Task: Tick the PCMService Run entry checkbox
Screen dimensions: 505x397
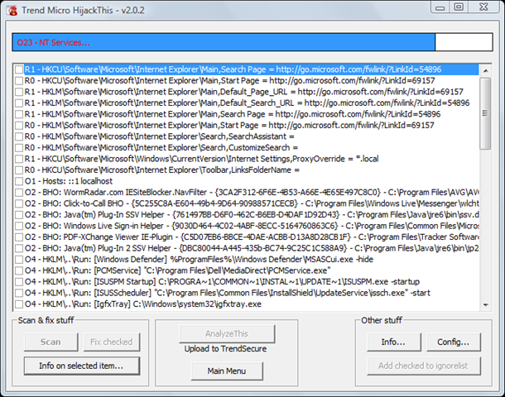Action: point(19,270)
